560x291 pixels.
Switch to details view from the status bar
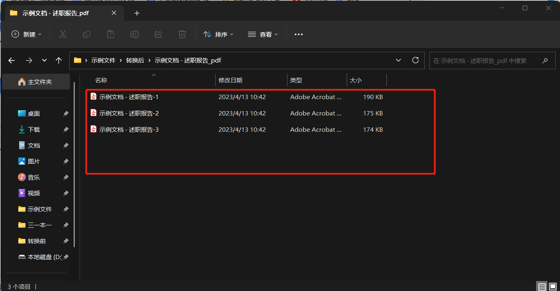542,286
